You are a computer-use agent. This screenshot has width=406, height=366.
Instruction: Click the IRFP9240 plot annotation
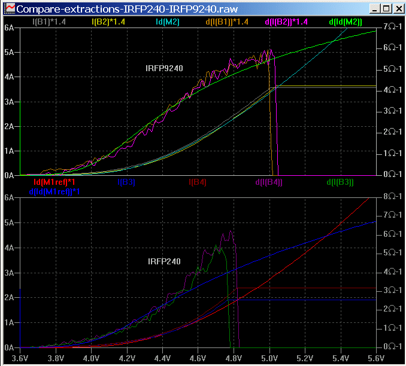[164, 68]
